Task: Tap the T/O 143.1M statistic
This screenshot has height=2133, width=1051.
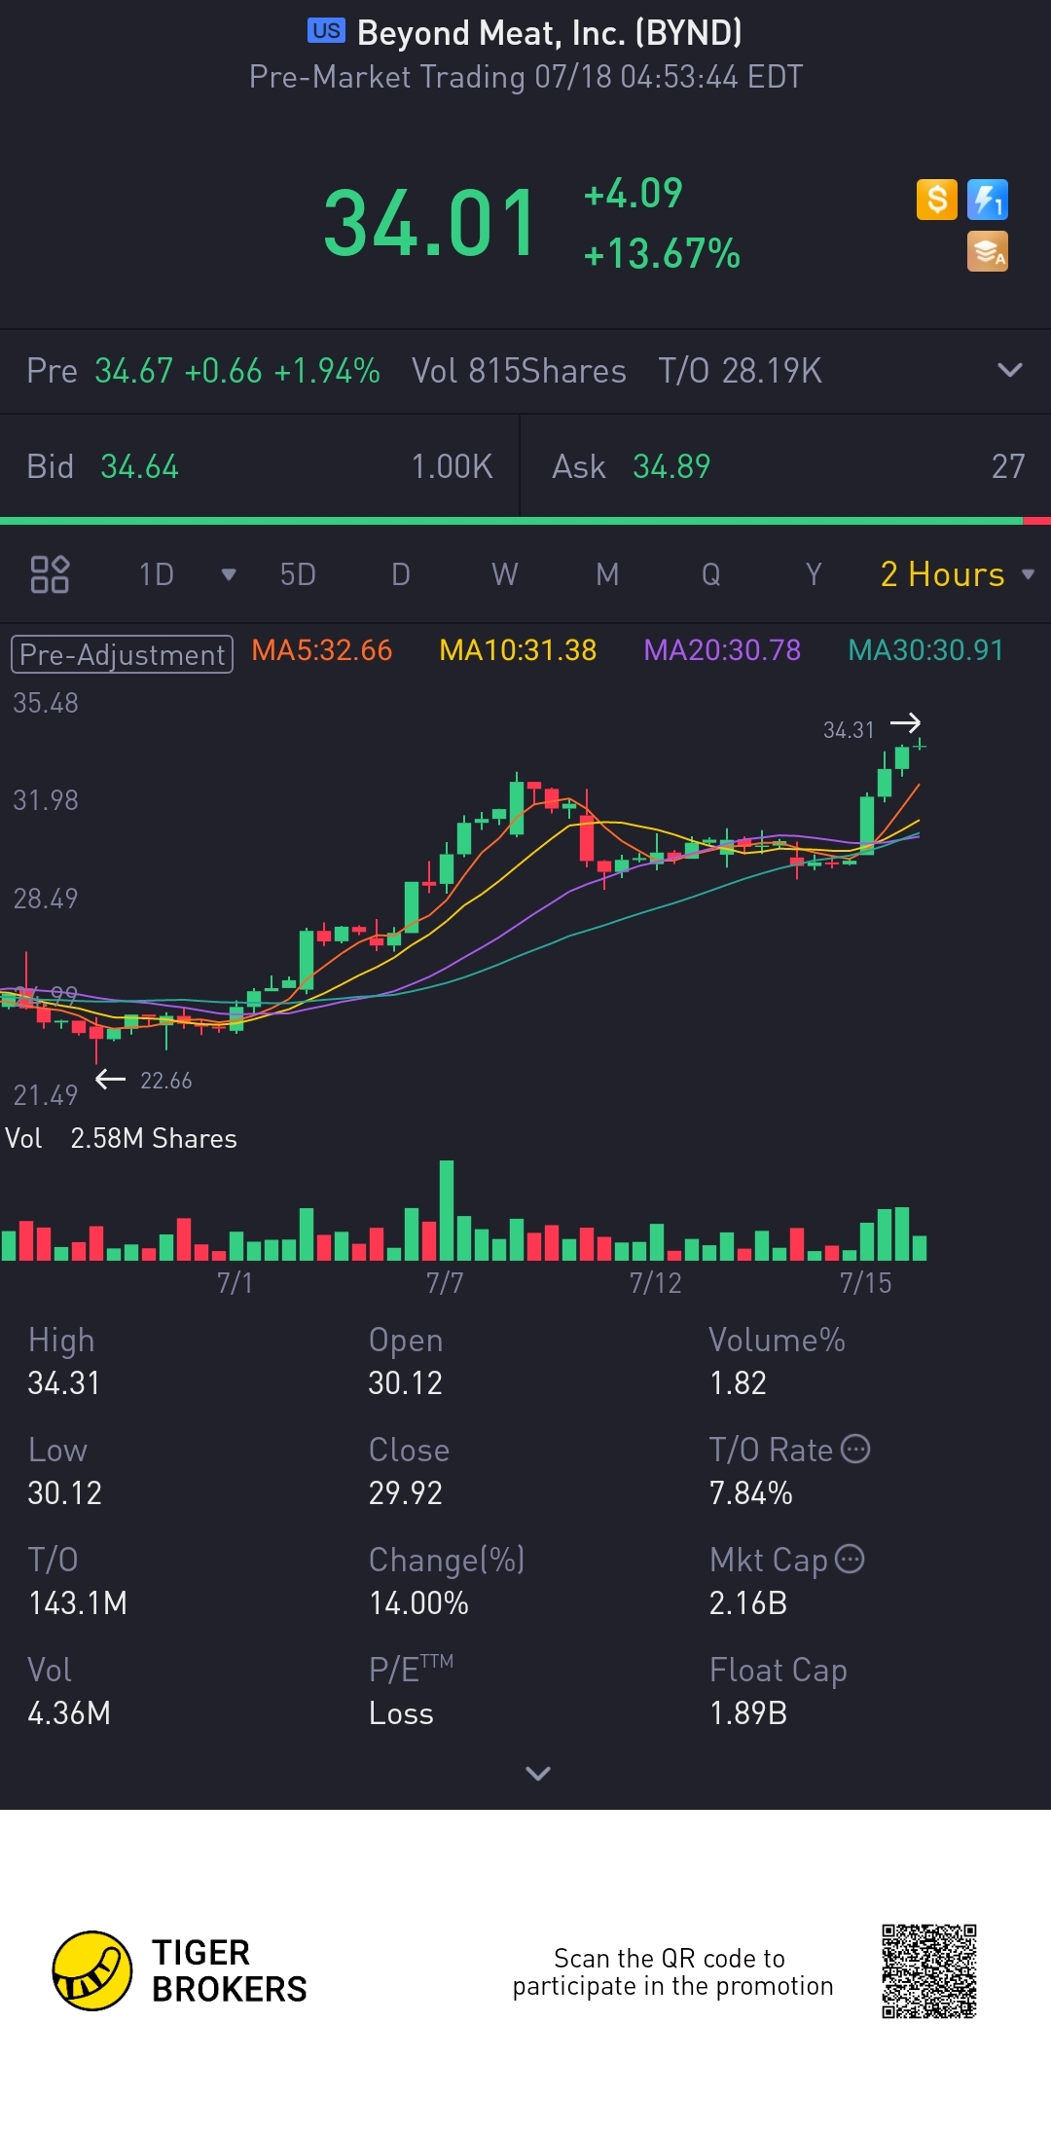Action: click(77, 1581)
